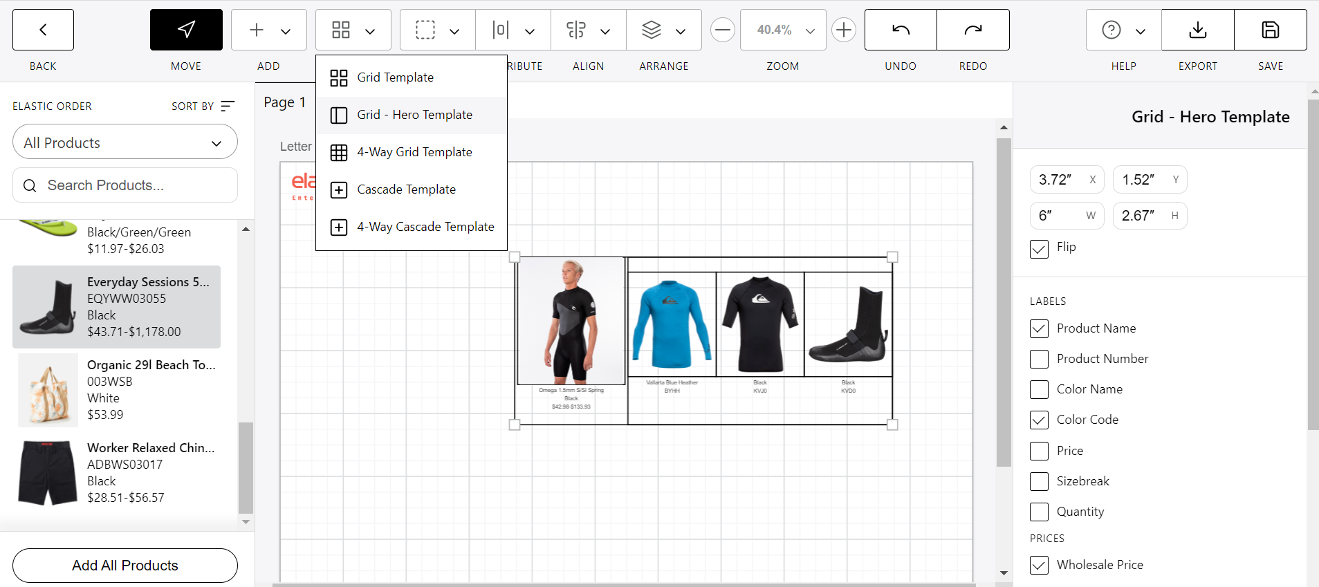Click the Search Products input field
The image size is (1319, 587).
click(125, 185)
